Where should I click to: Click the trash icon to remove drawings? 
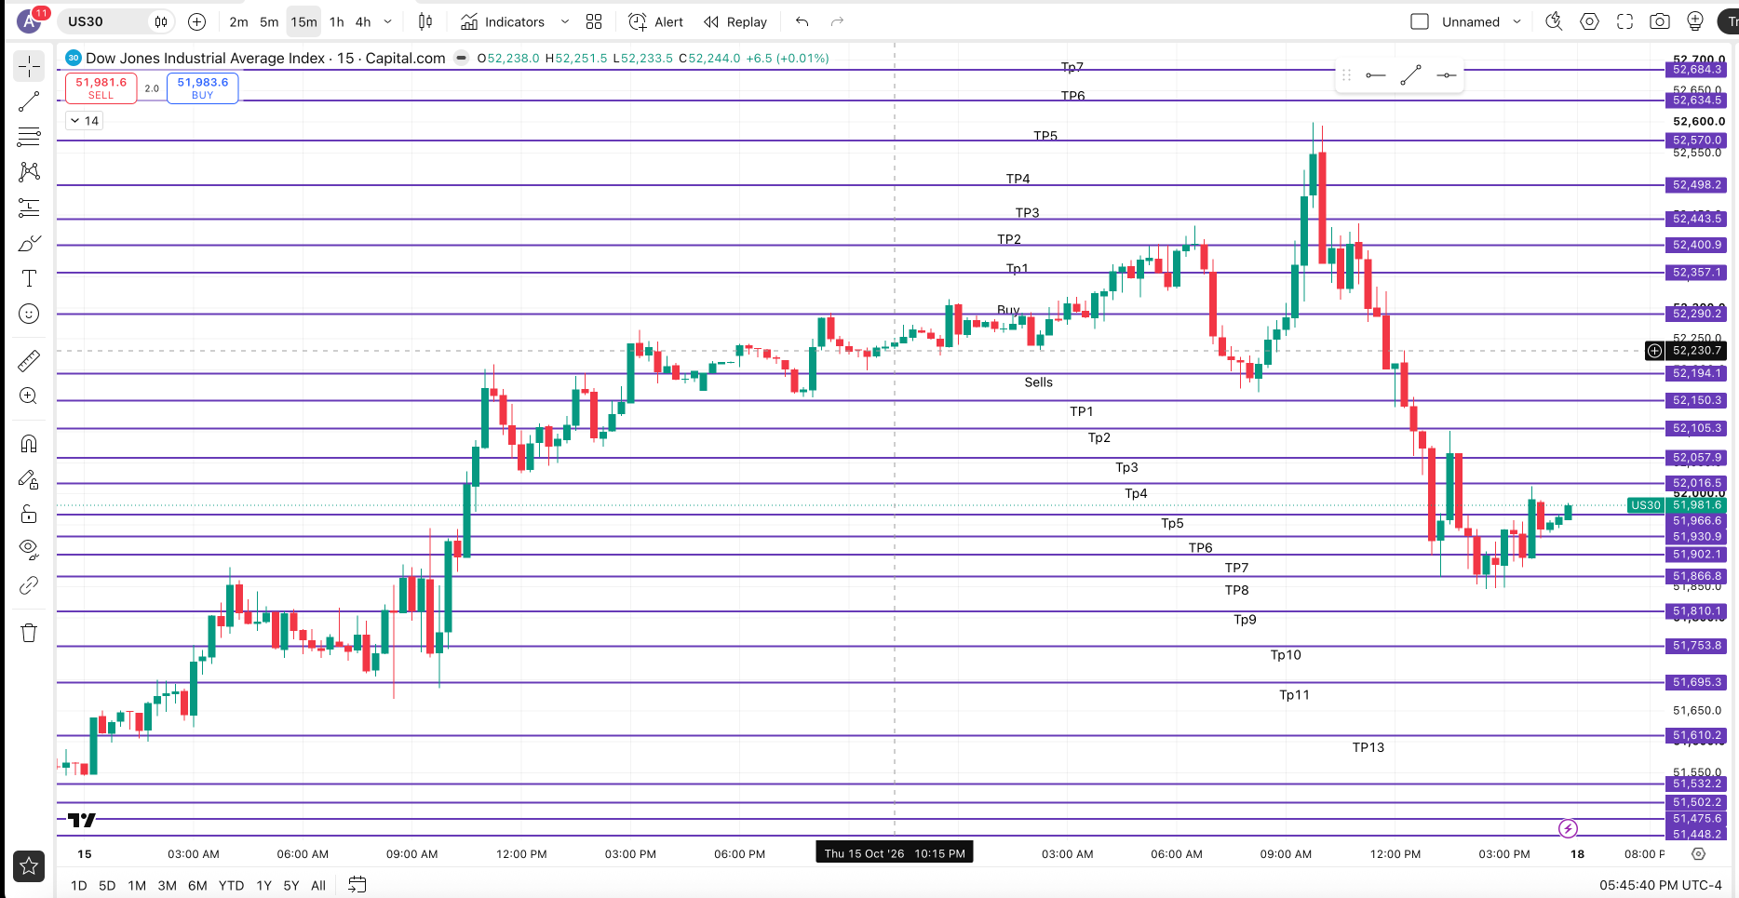click(29, 633)
